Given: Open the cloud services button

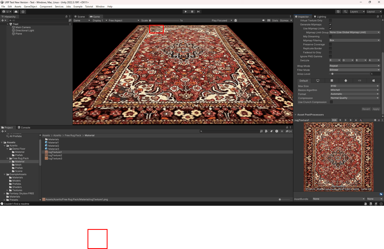Looking at the screenshot, I should pos(16,12).
